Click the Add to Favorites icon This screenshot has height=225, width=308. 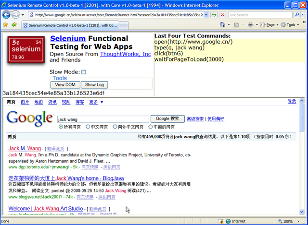14,24
